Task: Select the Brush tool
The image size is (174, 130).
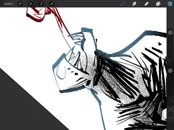Action: pos(122,4)
